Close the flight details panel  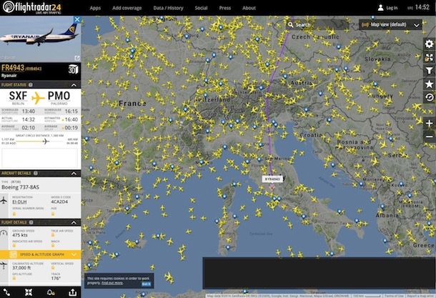[x=77, y=19]
